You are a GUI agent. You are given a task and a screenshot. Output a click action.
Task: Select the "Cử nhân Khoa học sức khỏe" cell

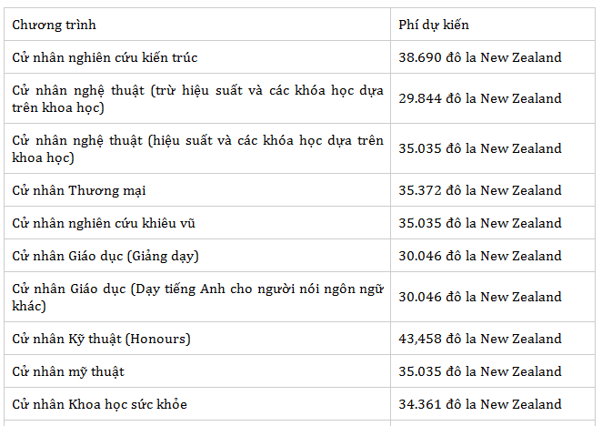[x=99, y=404]
